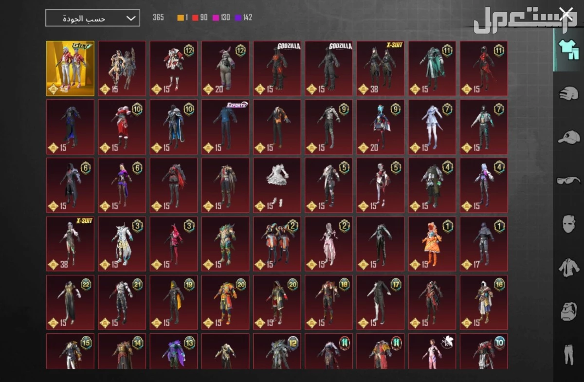Select the grey Godzilla outfit
The image size is (584, 382).
pos(328,68)
